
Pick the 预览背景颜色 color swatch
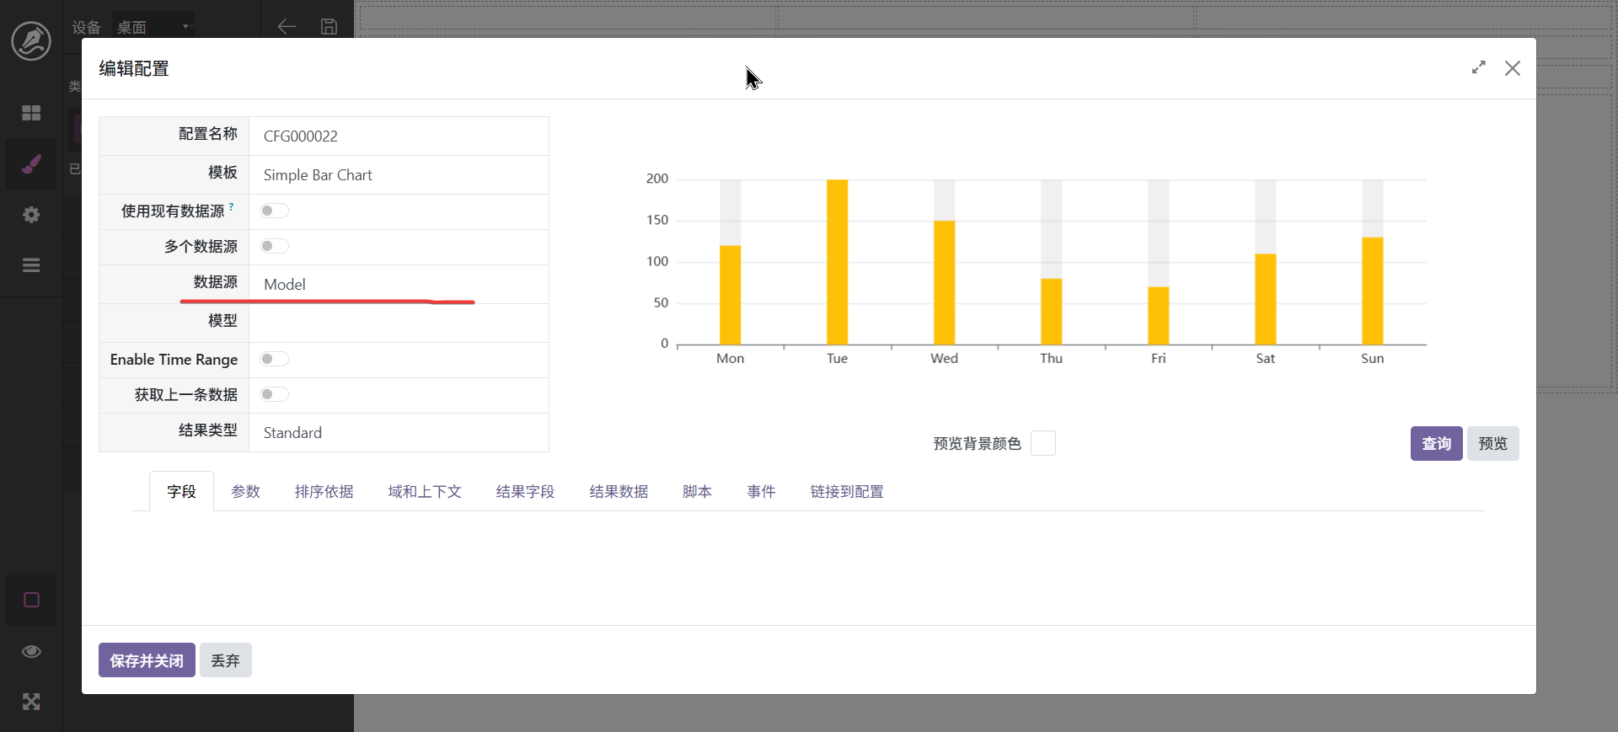point(1042,443)
